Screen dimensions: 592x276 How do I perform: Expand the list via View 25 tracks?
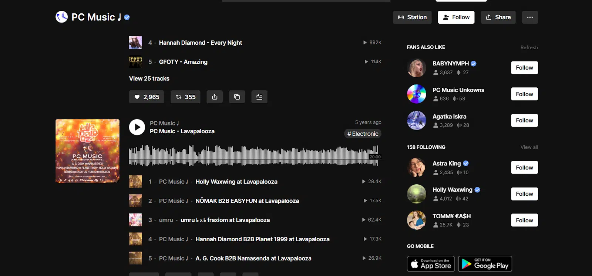point(149,78)
